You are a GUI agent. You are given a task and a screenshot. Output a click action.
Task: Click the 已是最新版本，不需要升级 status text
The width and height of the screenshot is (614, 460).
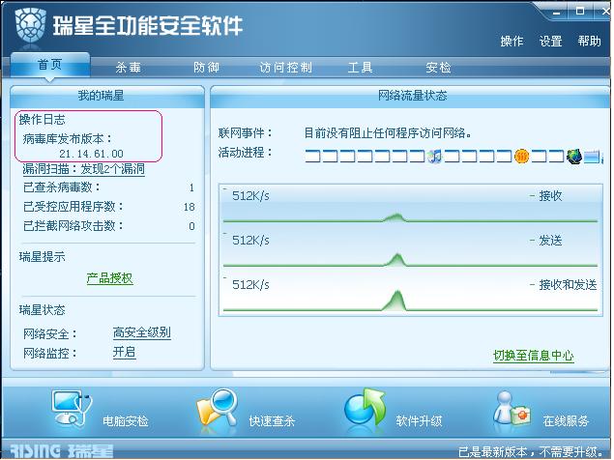[530, 451]
